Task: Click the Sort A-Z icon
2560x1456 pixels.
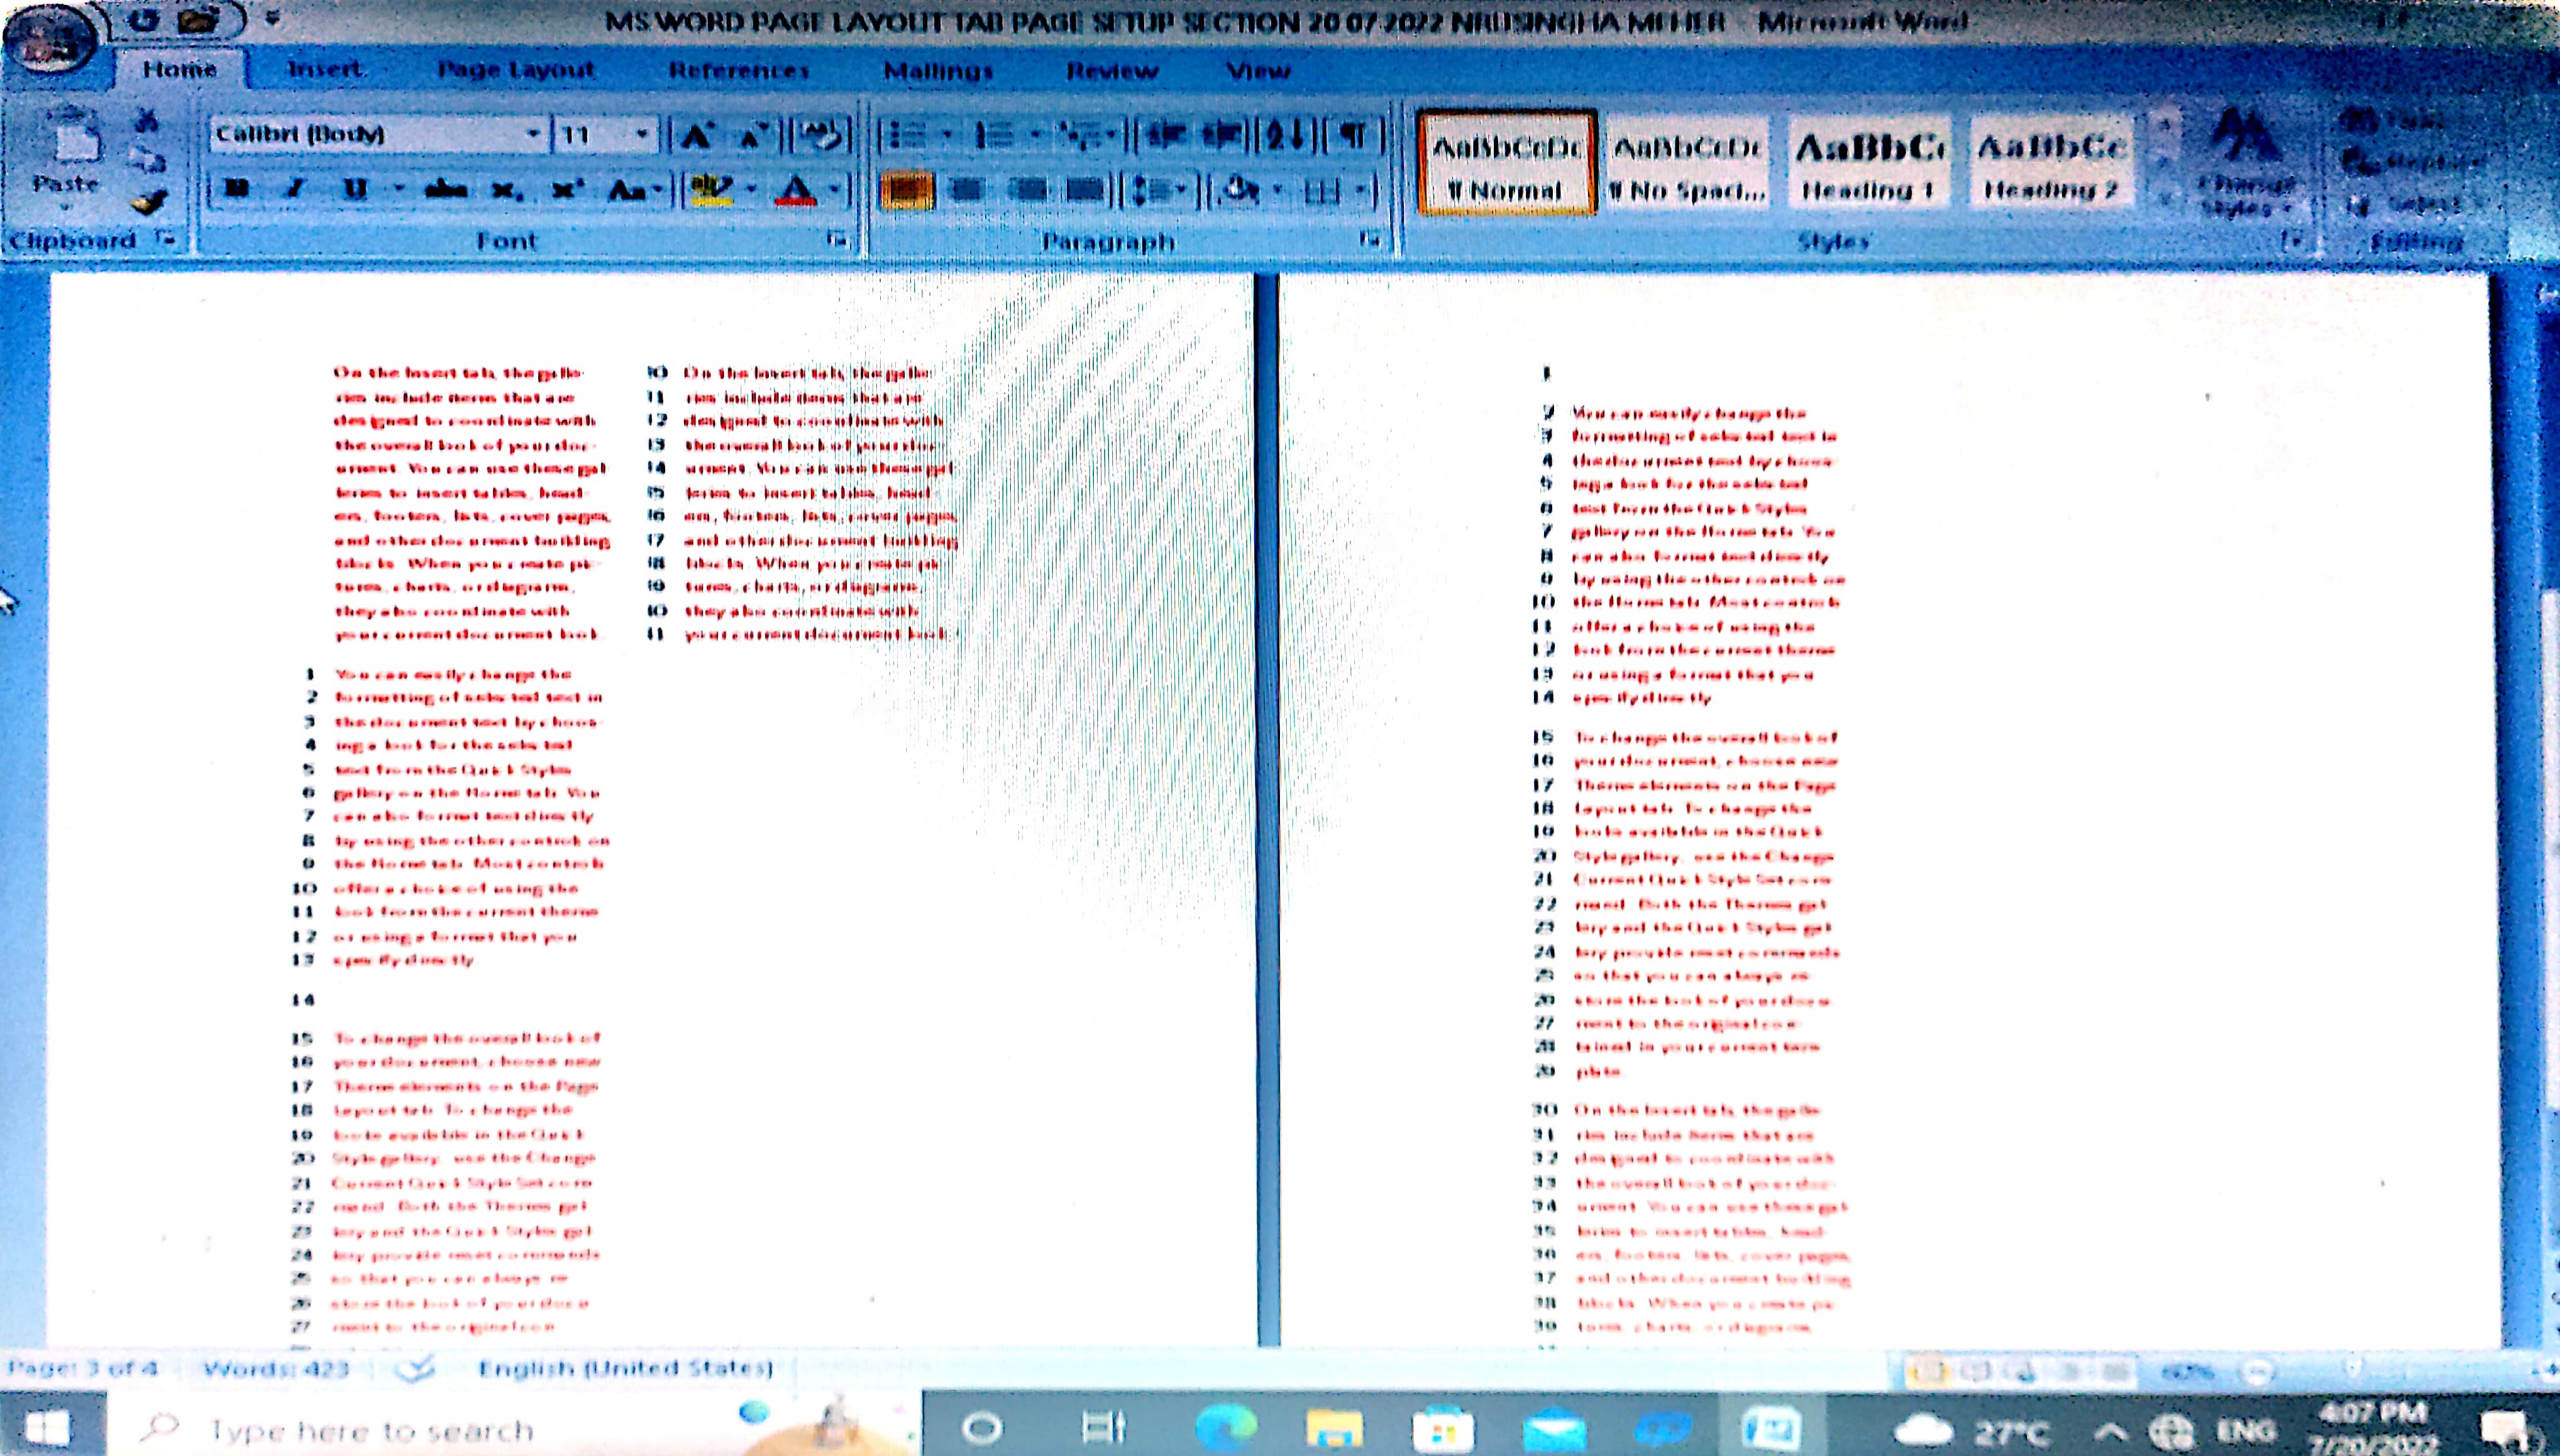Action: [x=1286, y=135]
